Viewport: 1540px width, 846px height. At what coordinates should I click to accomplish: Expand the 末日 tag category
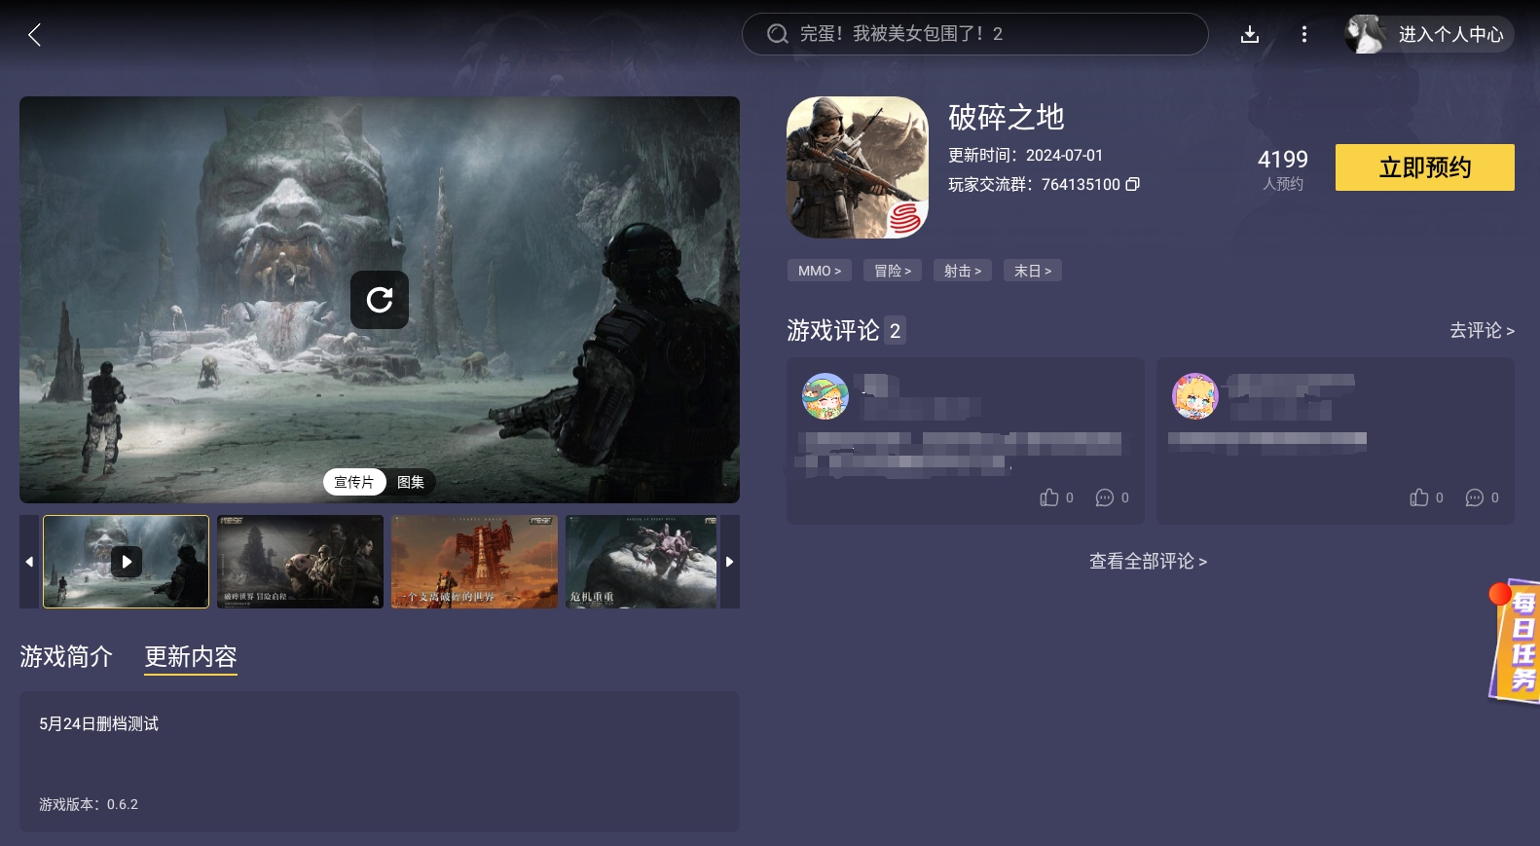point(1033,271)
